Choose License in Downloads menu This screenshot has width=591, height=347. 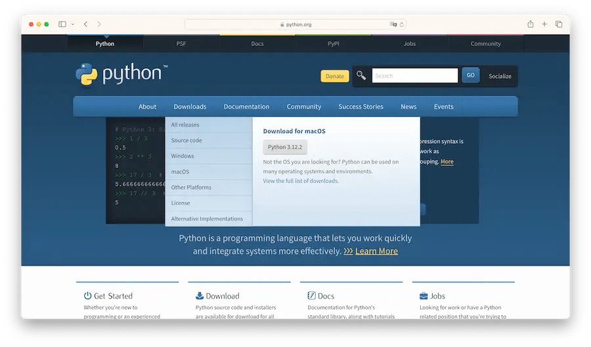click(209, 203)
